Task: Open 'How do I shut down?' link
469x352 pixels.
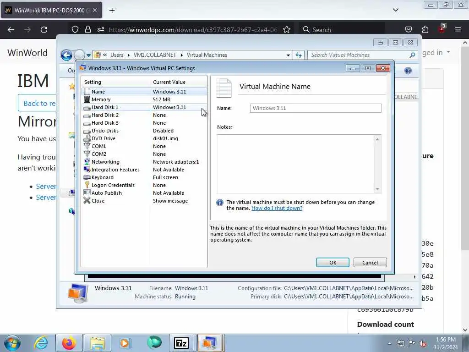Action: point(277,208)
